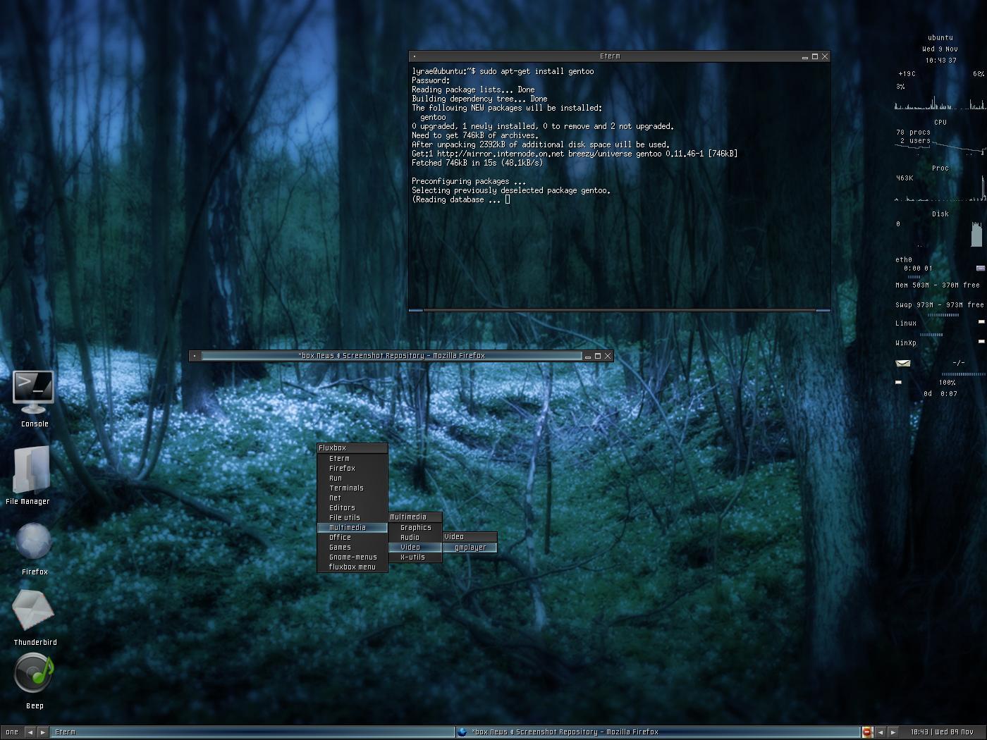Choose Eterm from the Fluxbox menu
This screenshot has height=740, width=987.
click(x=352, y=459)
